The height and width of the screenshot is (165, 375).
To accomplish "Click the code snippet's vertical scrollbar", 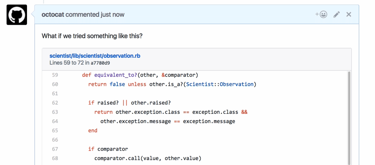I will [349, 118].
